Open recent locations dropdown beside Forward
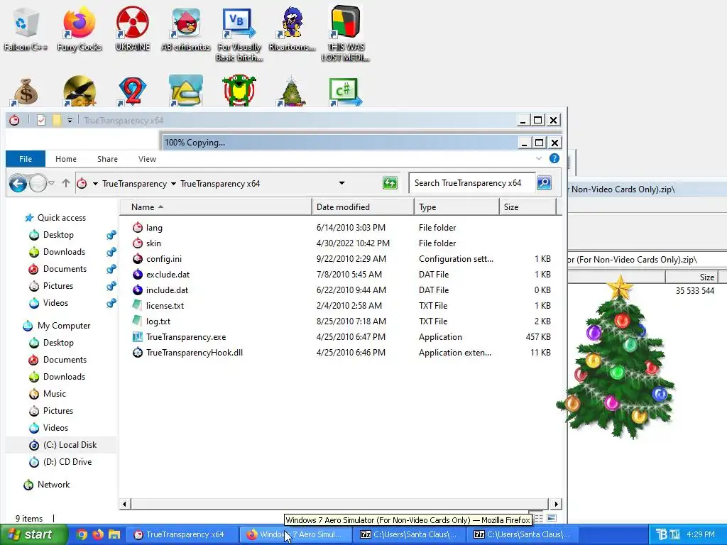The image size is (727, 545). tap(51, 184)
